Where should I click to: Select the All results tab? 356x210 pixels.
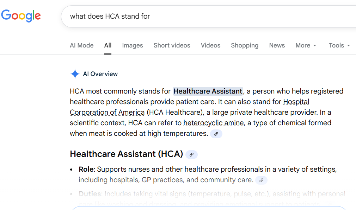pyautogui.click(x=108, y=45)
